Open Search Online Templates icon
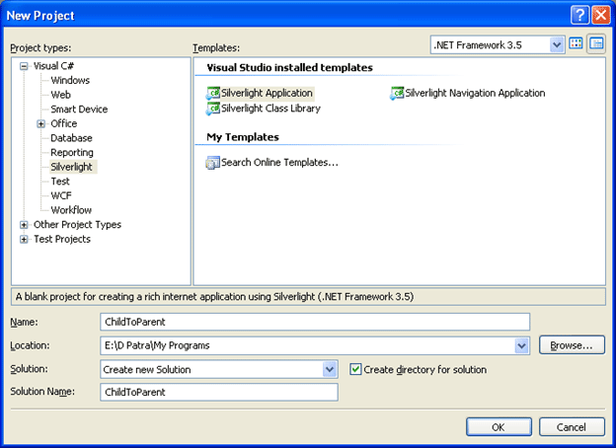 pos(213,163)
